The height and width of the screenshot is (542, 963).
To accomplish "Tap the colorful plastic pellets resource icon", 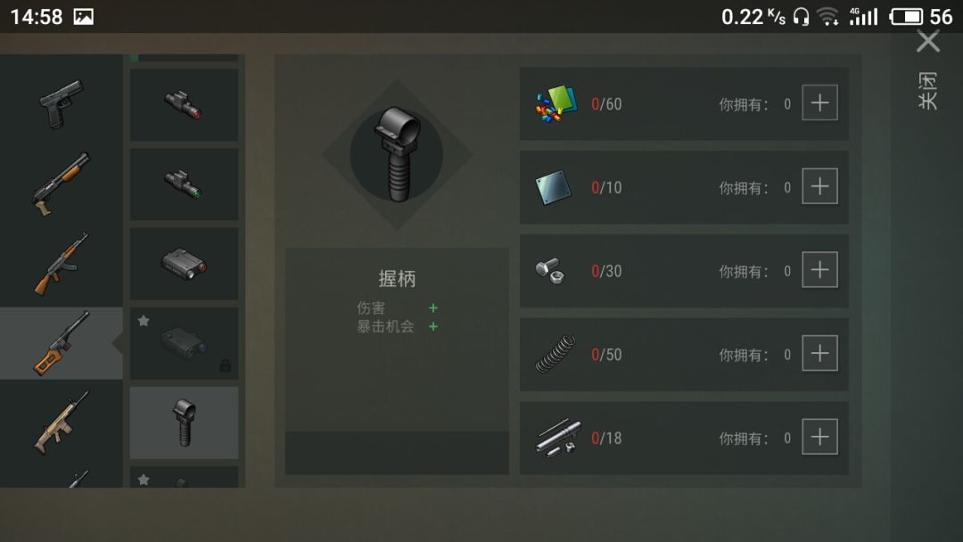I will point(556,103).
